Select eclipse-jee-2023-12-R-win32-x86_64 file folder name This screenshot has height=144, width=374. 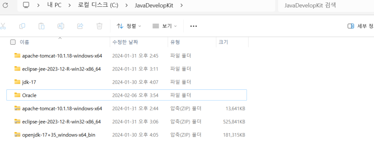coord(62,69)
